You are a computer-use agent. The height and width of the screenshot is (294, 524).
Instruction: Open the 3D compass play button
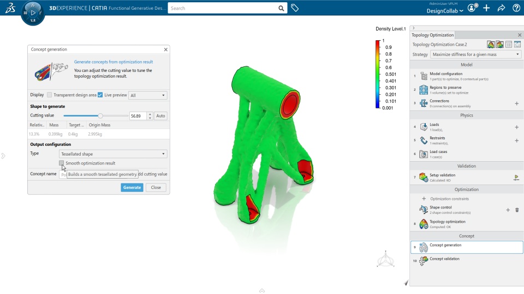pos(33,13)
